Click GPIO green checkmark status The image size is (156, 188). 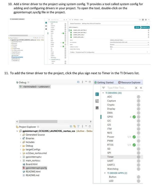point(134,117)
